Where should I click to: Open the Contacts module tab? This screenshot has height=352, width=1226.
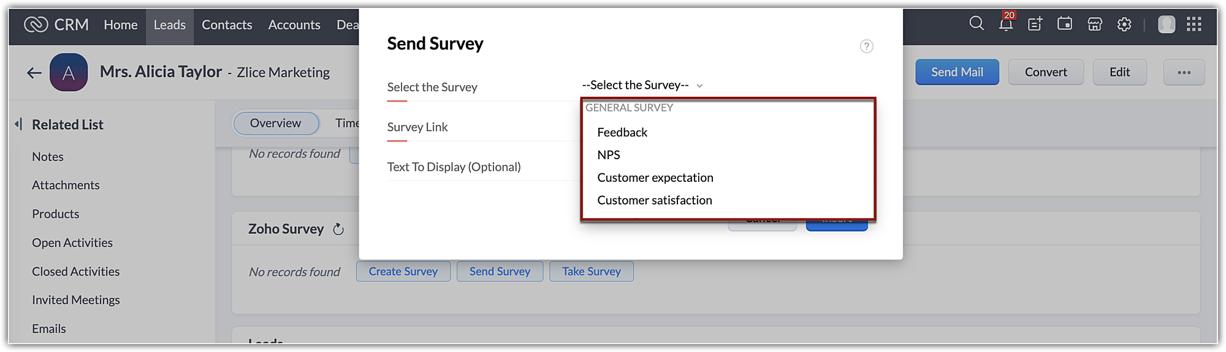click(227, 25)
